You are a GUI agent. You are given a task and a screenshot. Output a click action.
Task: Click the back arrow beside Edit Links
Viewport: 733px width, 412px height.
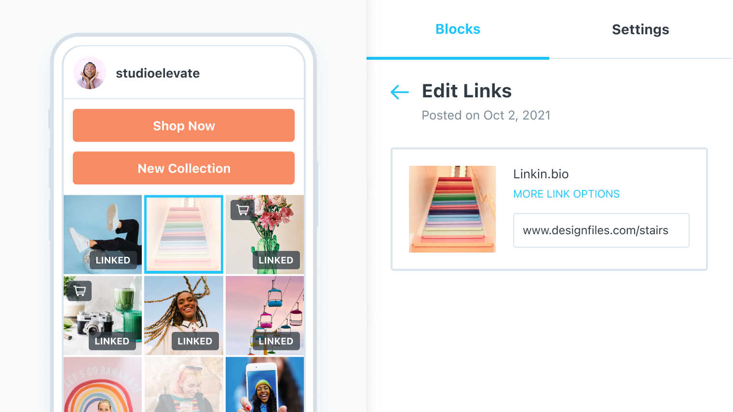coord(399,92)
